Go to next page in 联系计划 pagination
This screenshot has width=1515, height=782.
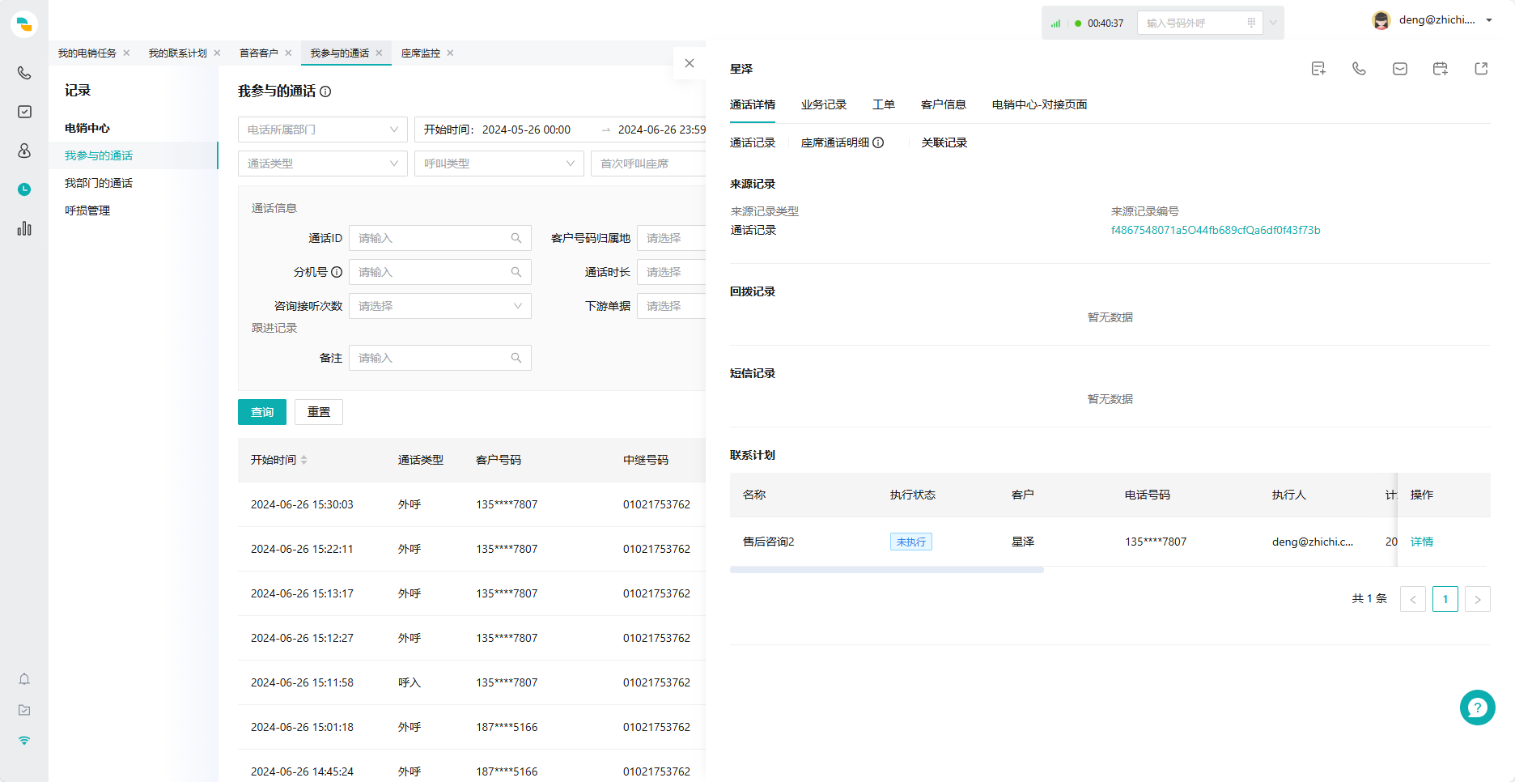1478,599
